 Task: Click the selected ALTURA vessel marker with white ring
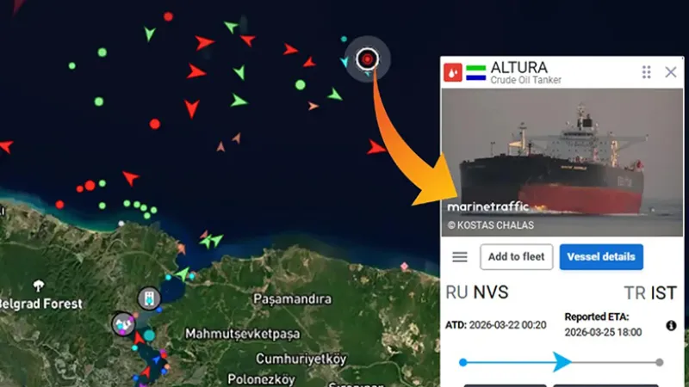pos(368,58)
